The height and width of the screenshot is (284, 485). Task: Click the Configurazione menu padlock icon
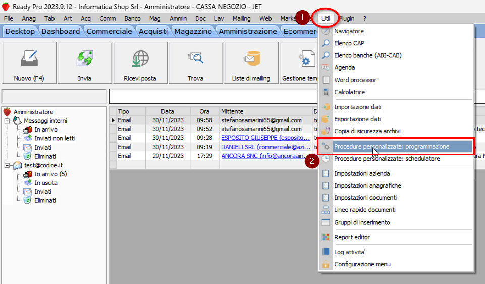[326, 264]
